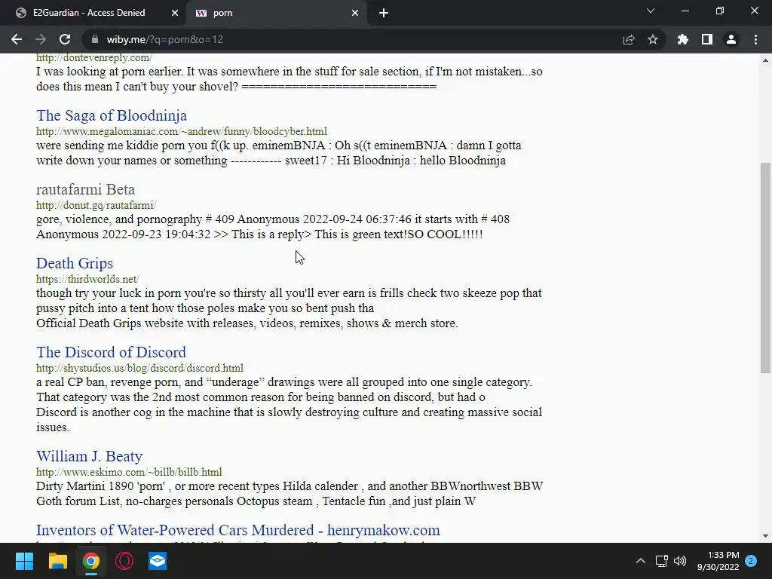Screen dimensions: 772x579
Task: Open Chrome's three-dot menu
Action: point(755,39)
